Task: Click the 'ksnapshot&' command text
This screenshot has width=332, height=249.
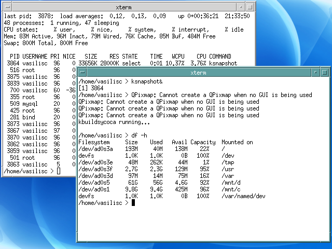Action: 147,81
